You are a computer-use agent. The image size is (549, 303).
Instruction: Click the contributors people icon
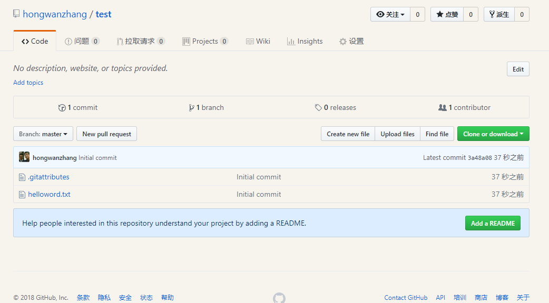click(x=442, y=108)
